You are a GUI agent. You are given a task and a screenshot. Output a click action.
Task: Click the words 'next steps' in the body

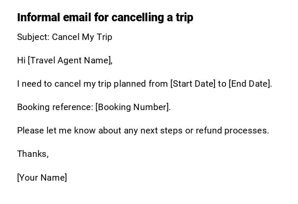[x=161, y=130]
